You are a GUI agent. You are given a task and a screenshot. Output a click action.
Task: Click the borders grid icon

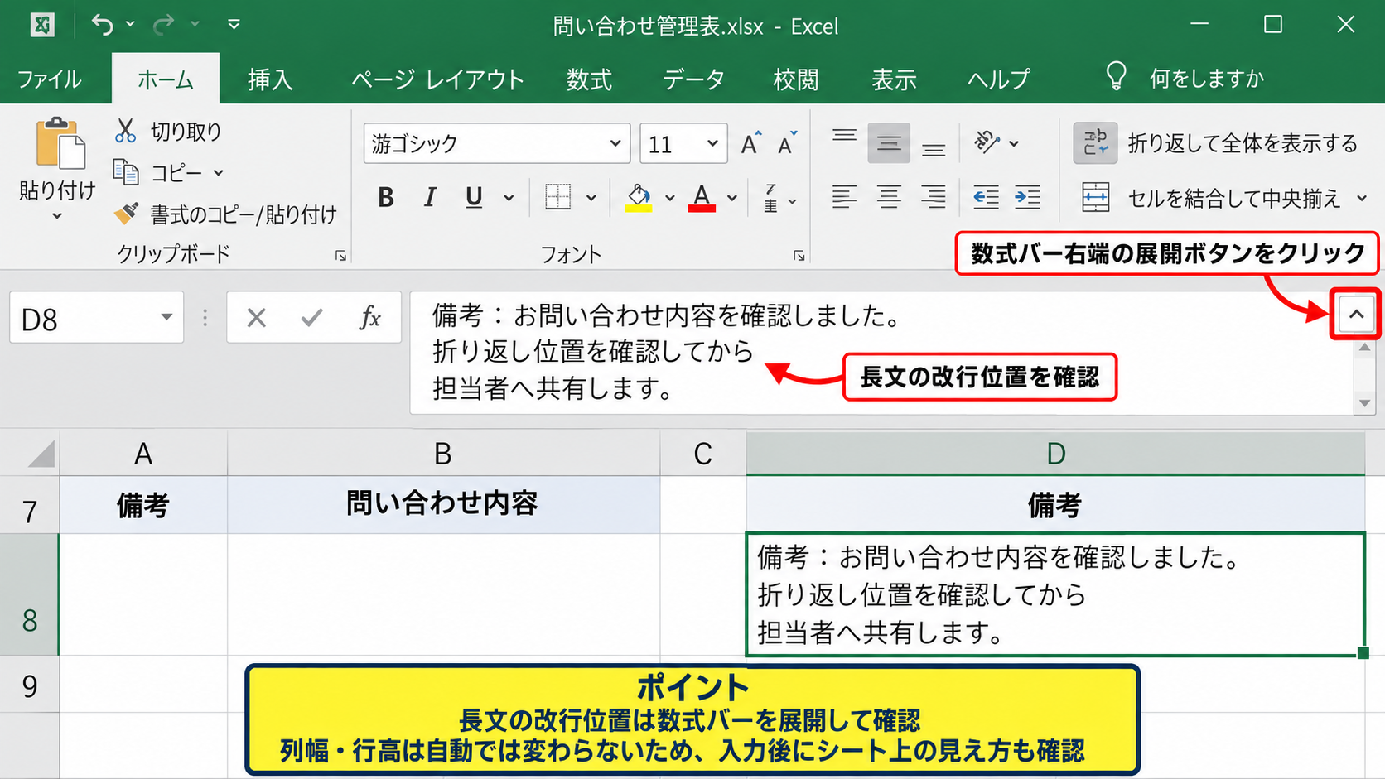[557, 197]
